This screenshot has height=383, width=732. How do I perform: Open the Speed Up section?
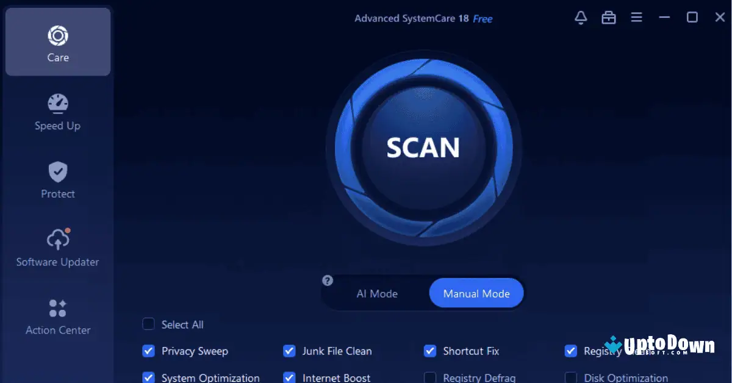pyautogui.click(x=58, y=113)
